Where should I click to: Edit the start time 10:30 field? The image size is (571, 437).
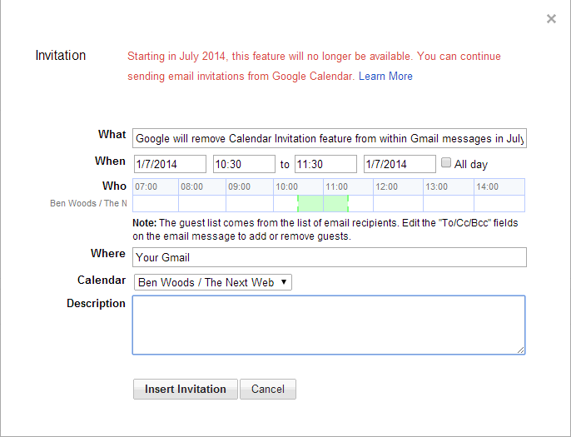(x=244, y=164)
